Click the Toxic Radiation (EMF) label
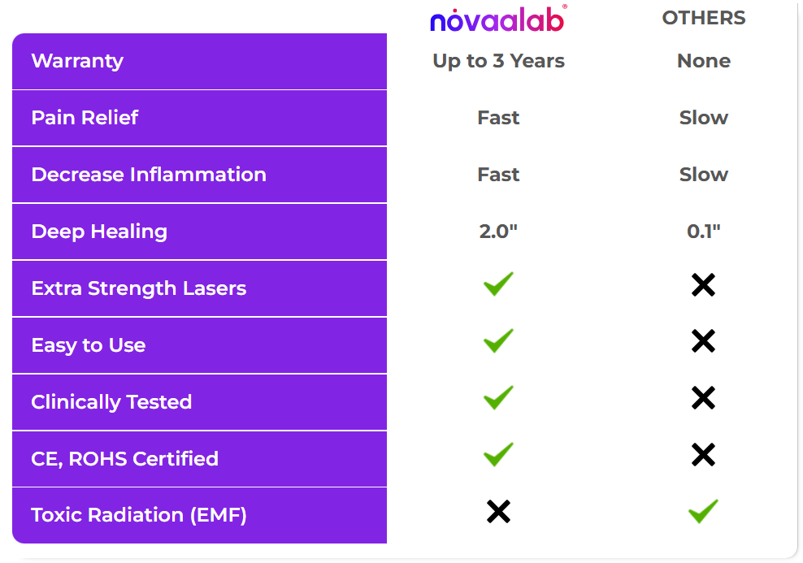 coord(139,515)
